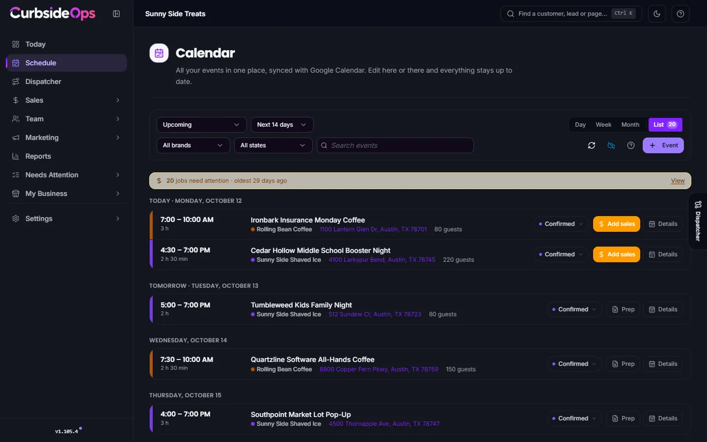Expand Settings menu chevron
The height and width of the screenshot is (442, 707).
[x=118, y=219]
